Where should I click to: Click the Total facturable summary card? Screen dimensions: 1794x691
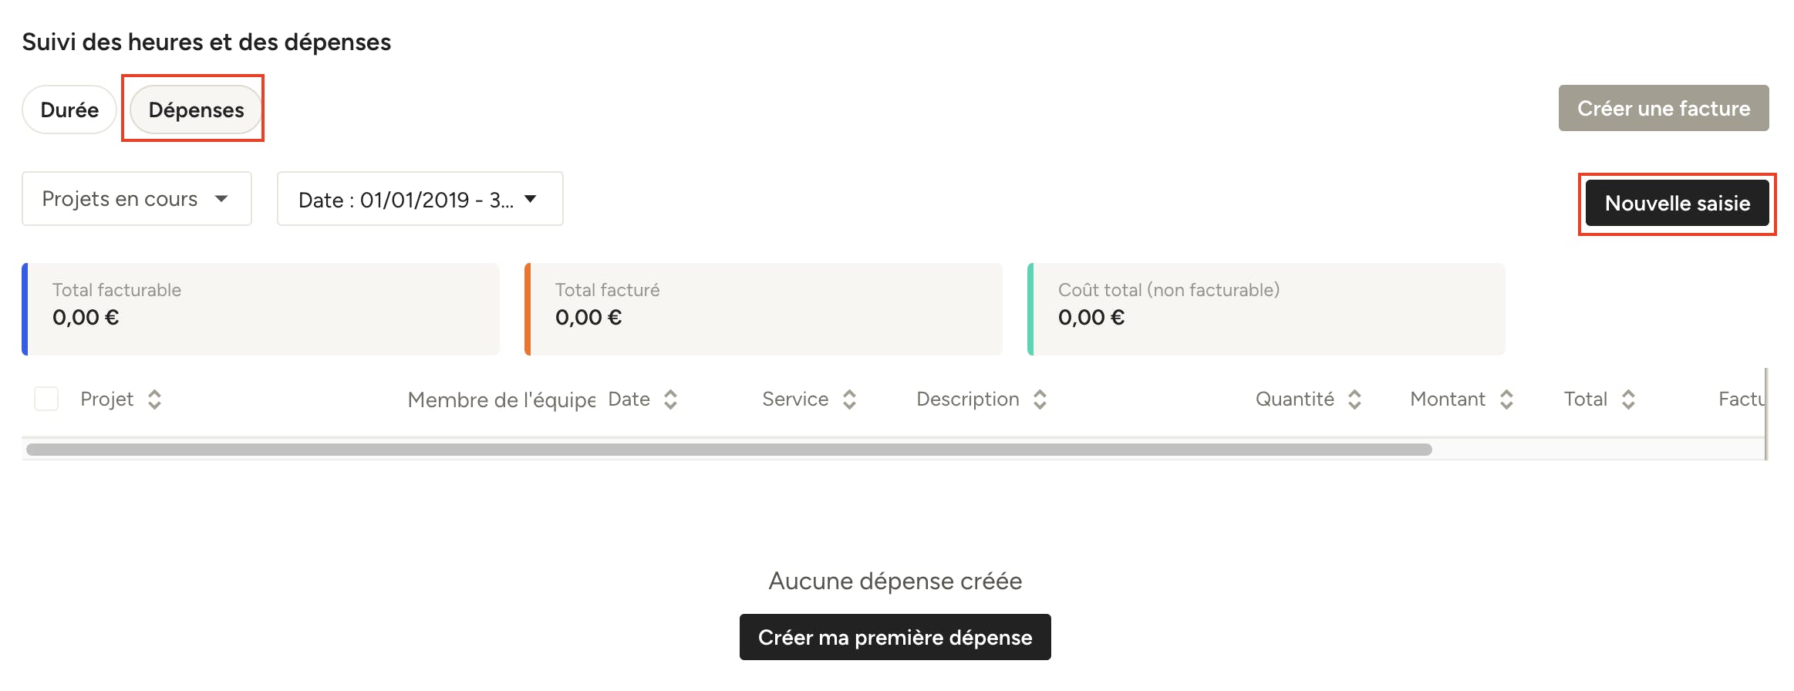click(261, 309)
